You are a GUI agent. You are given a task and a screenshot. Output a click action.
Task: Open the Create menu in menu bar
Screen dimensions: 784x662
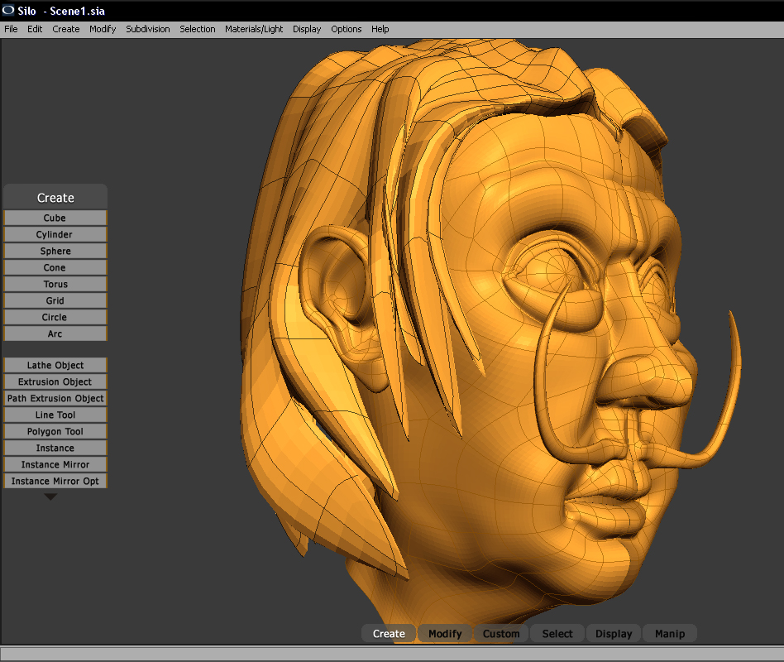pos(66,29)
